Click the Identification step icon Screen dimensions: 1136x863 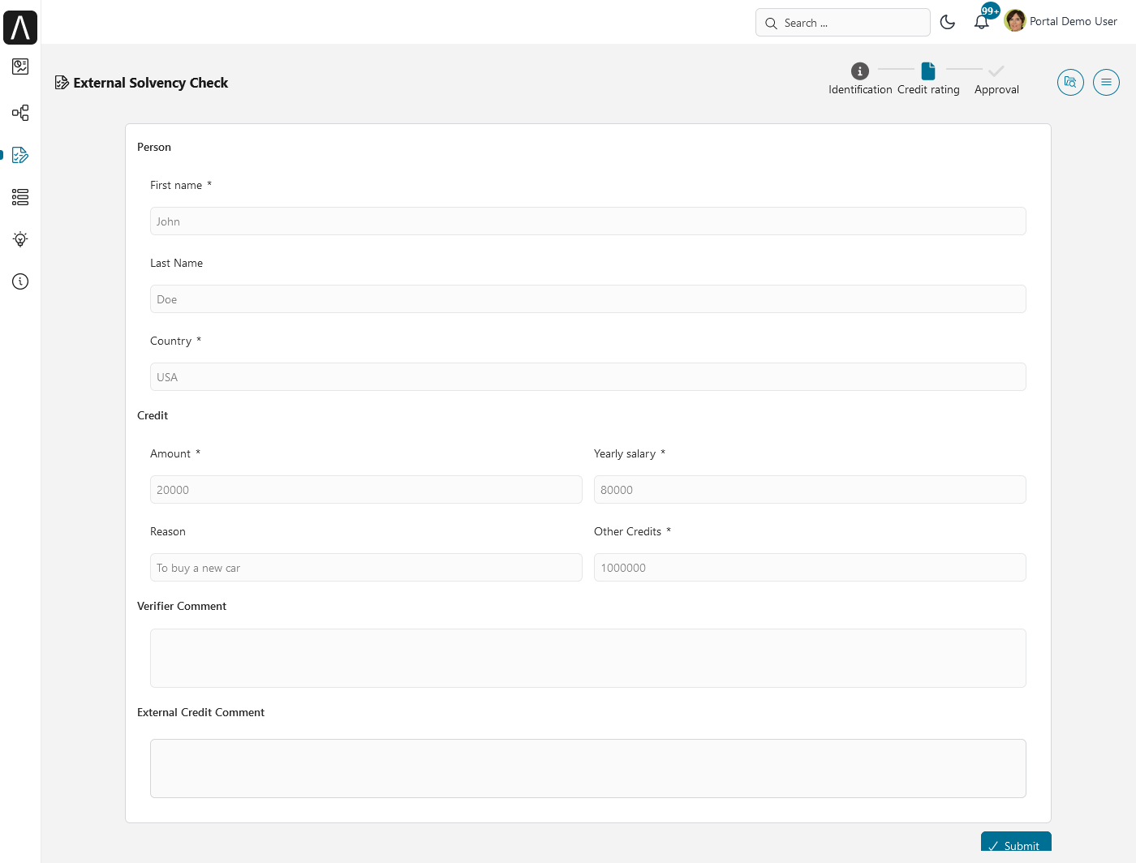[860, 71]
